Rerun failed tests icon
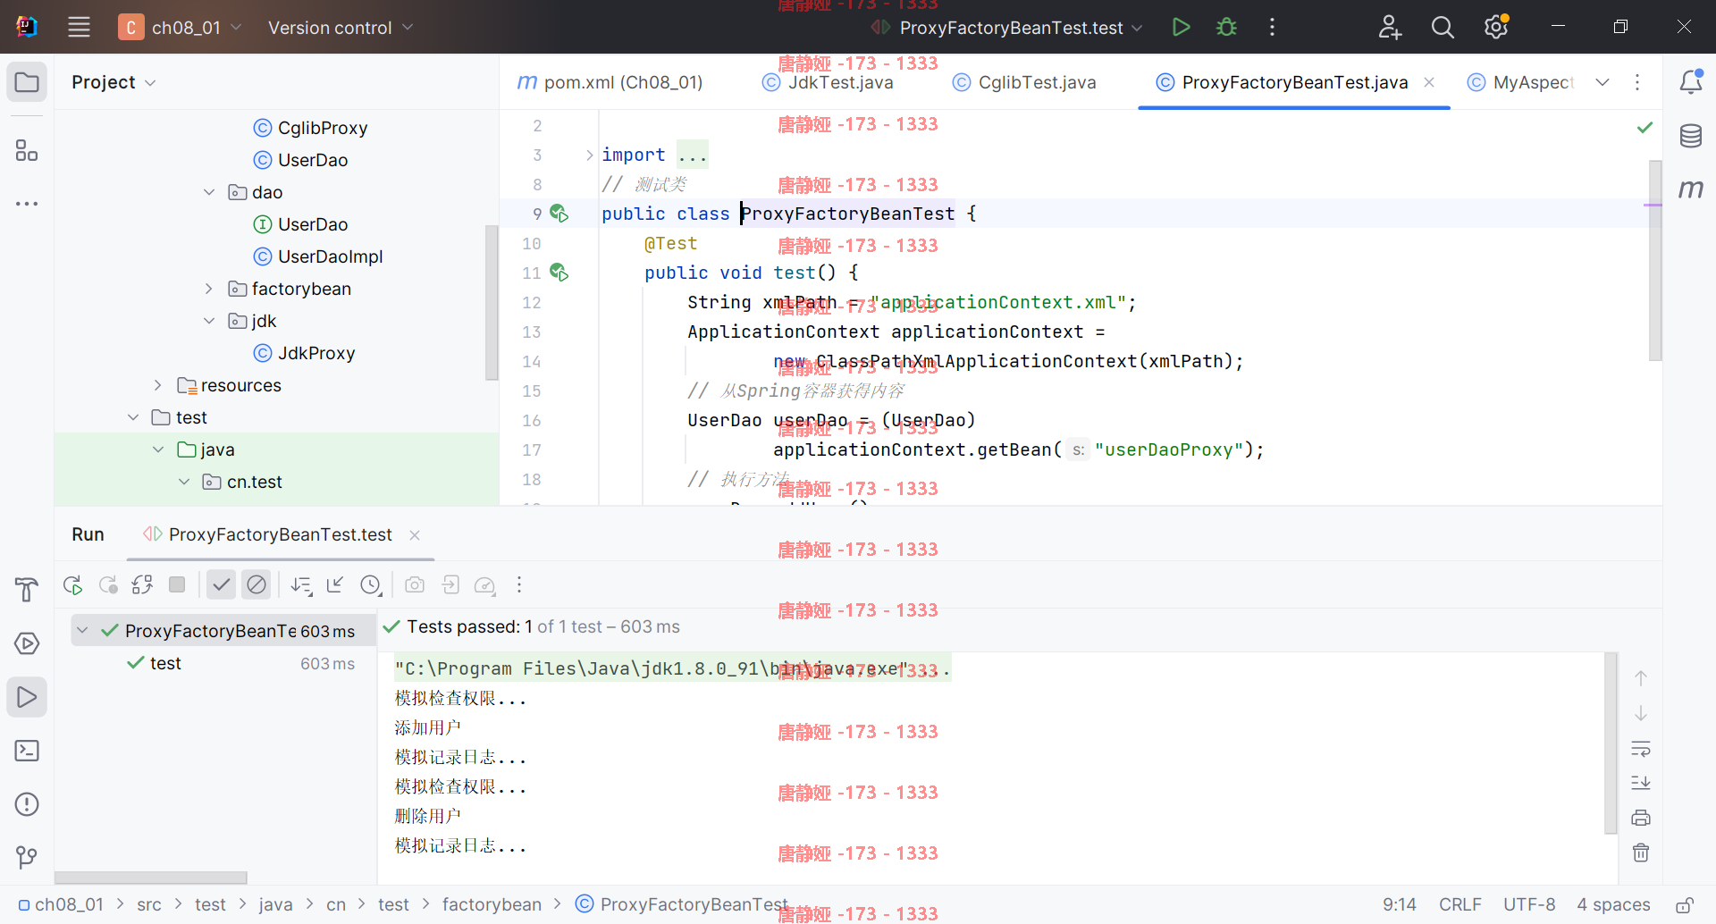The width and height of the screenshot is (1716, 924). 108,585
